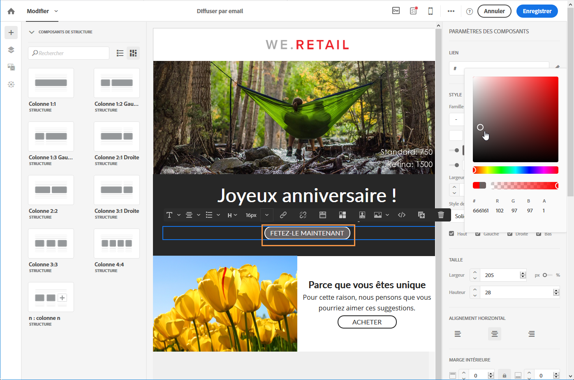
Task: Open the list style dropdown
Action: point(213,215)
